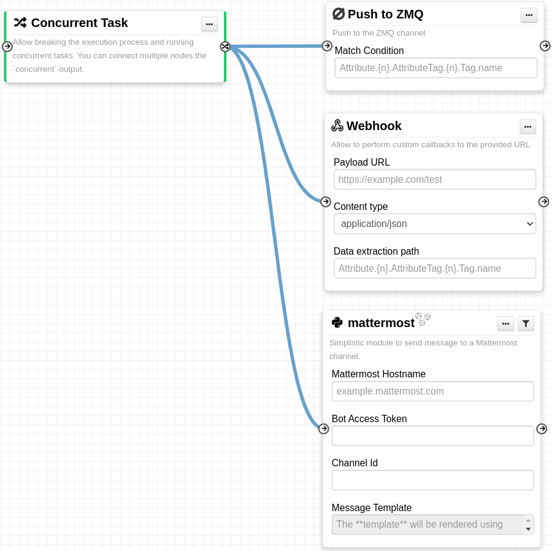Click the Webhook node icon
Viewport: 552px width, 551px height.
tap(337, 126)
